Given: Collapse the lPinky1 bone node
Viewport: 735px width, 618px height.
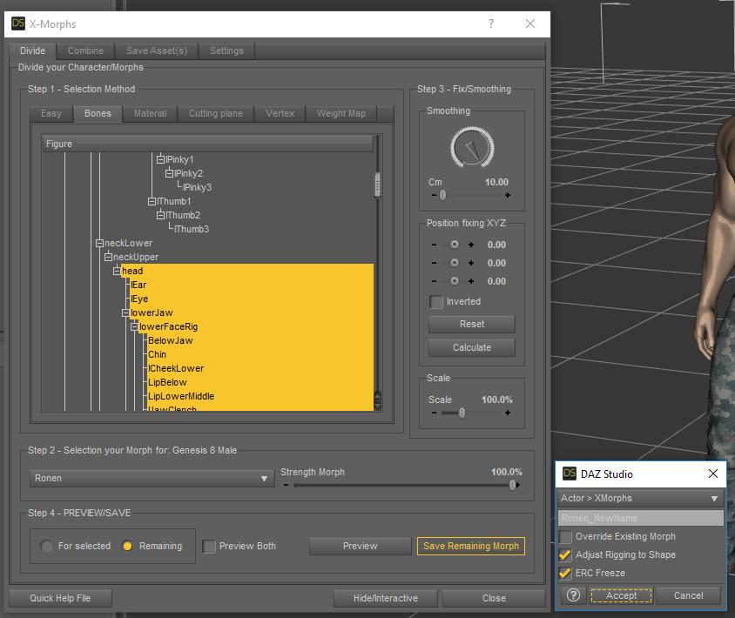Looking at the screenshot, I should pyautogui.click(x=160, y=159).
